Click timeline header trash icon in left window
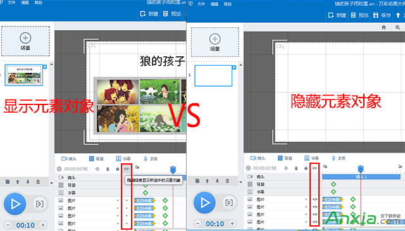Screen dimensions: 405x231 pyautogui.click(x=108, y=169)
